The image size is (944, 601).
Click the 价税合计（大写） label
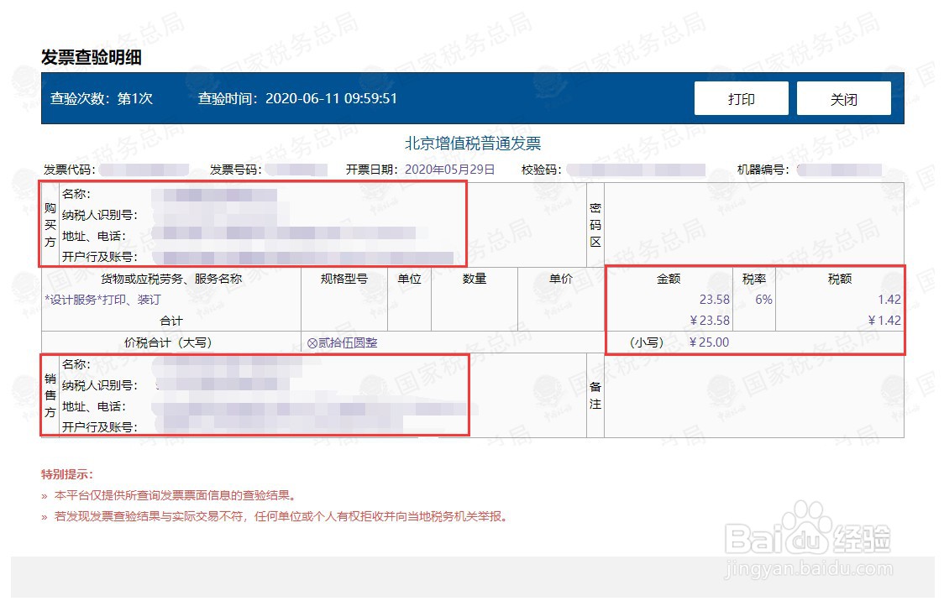pos(168,342)
